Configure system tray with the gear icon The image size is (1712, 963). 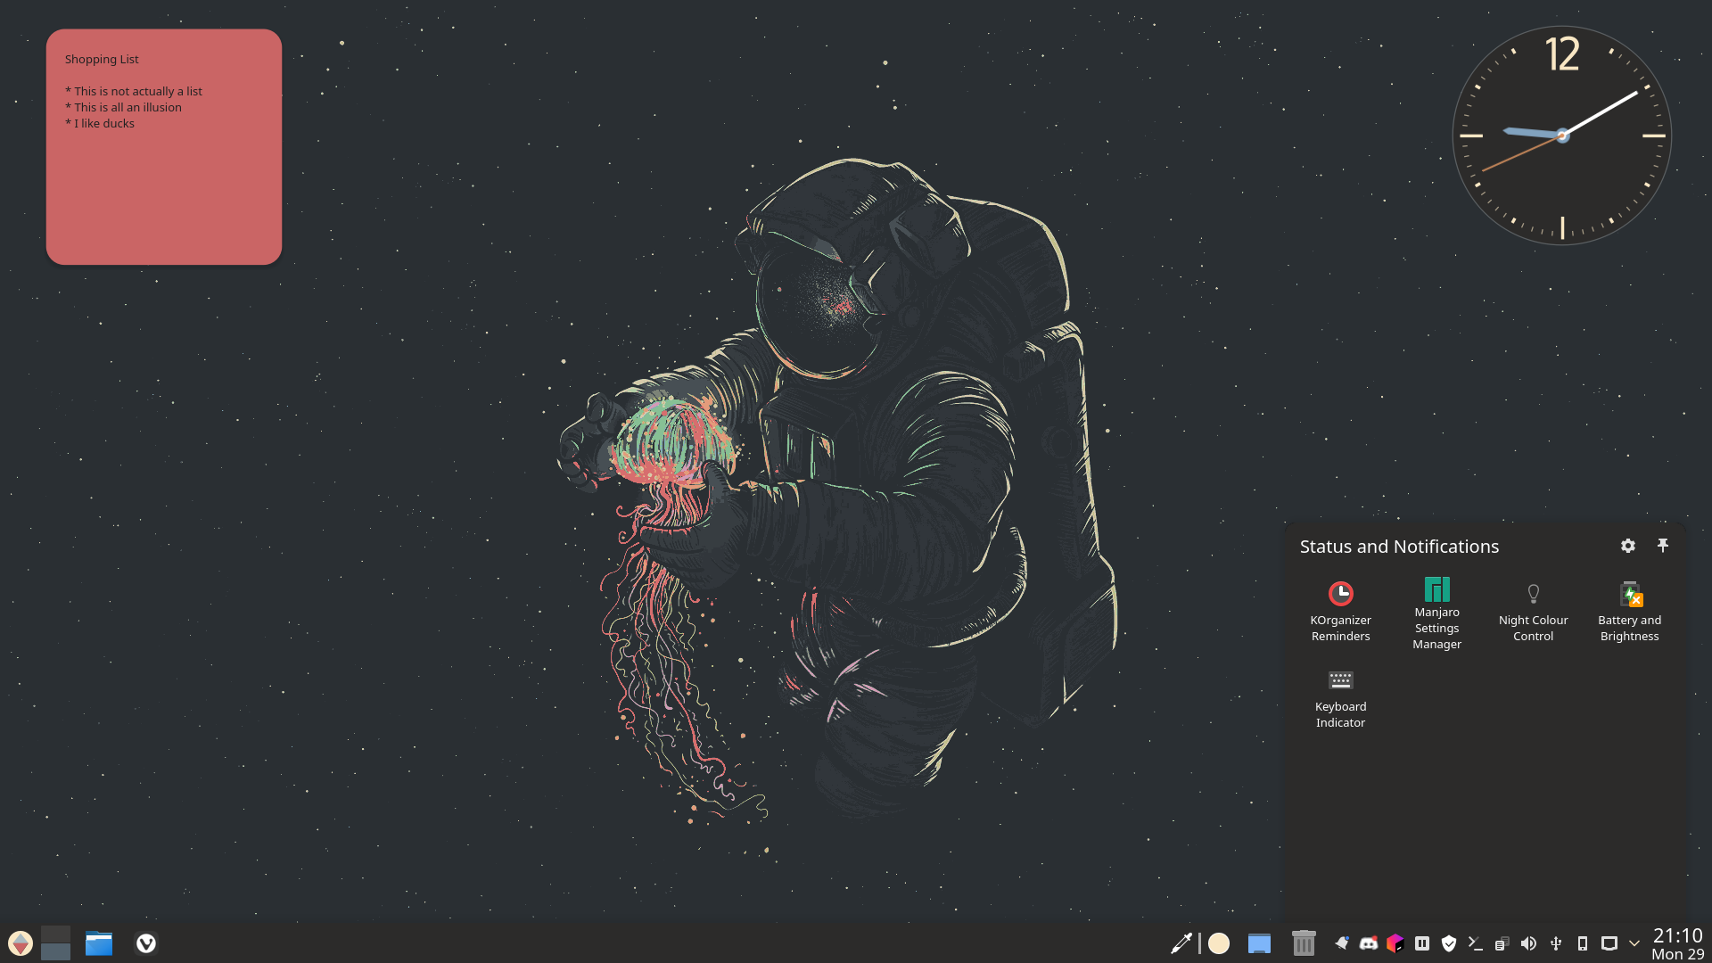(1628, 546)
